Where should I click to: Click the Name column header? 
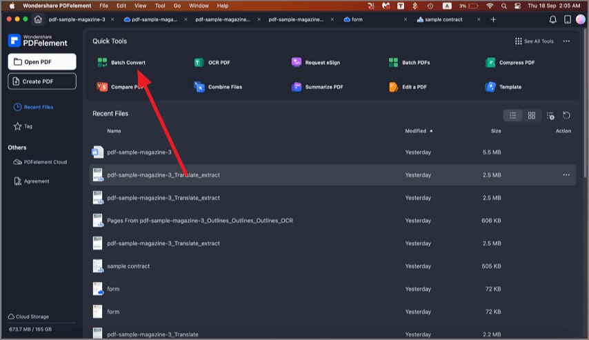point(114,131)
